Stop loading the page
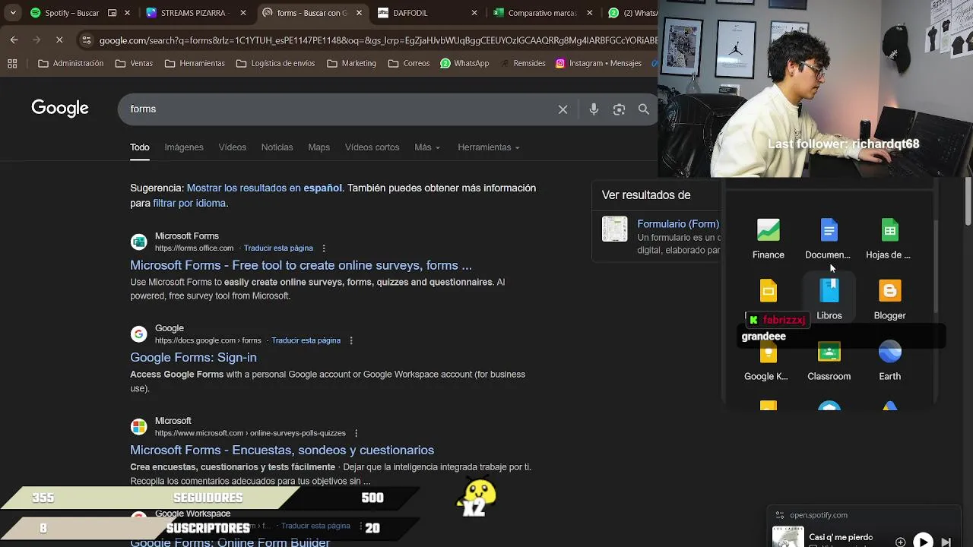This screenshot has width=973, height=547. click(x=59, y=40)
